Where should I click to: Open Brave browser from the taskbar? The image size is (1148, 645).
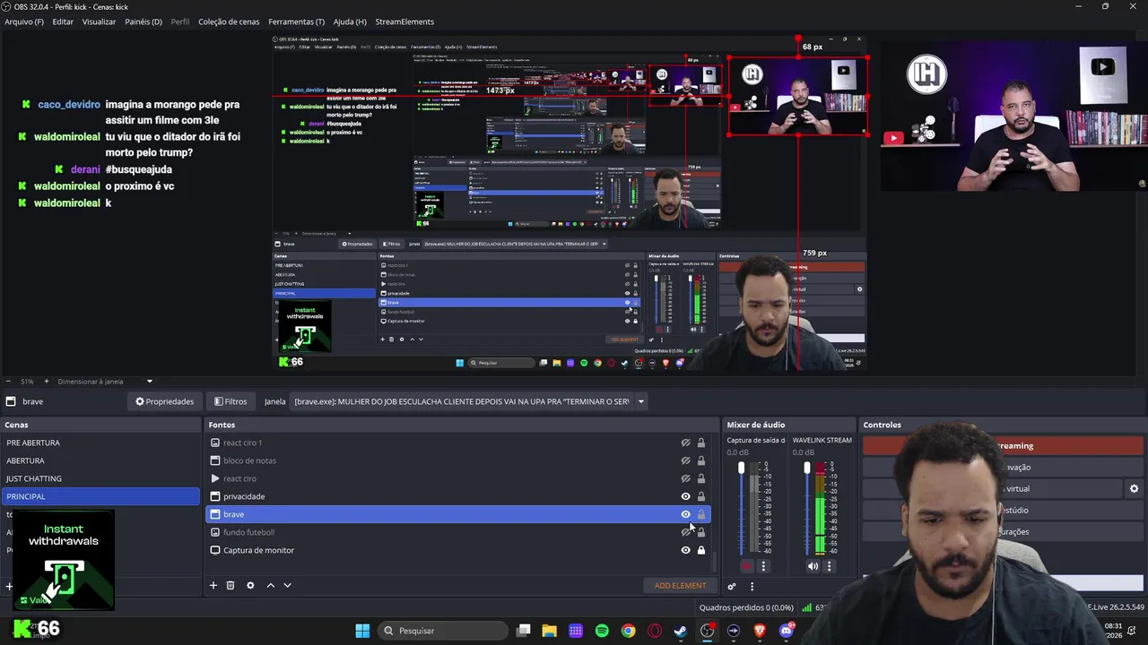point(760,631)
